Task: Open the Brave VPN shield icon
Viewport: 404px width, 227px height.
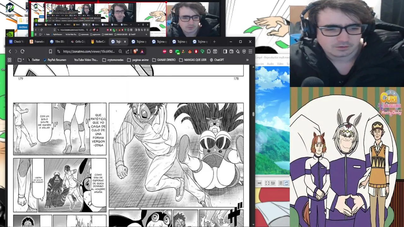Action: 244,51
